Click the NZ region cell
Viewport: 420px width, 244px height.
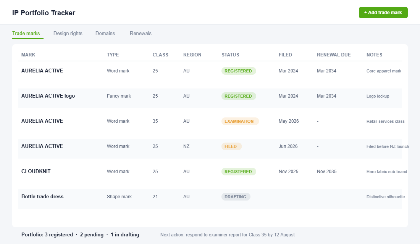coord(186,146)
